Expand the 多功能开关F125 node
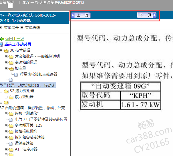The height and width of the screenshot is (156, 173). point(6,125)
